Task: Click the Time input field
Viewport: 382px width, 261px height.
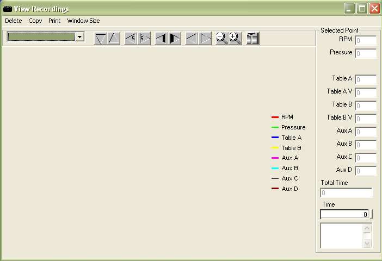Action: (x=344, y=214)
